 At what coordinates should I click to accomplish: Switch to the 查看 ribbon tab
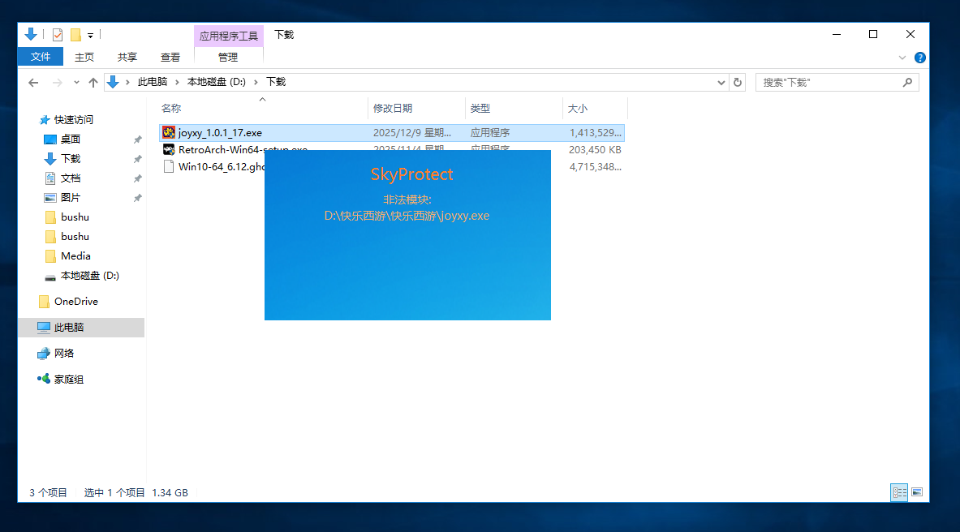pos(170,57)
